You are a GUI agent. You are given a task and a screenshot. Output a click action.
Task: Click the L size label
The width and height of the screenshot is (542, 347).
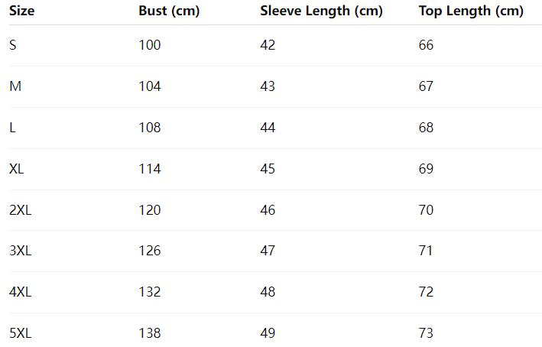pos(12,128)
